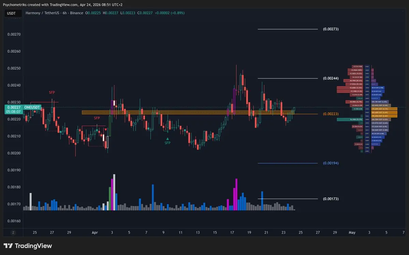Click 0.00180 on the price axis
Image resolution: width=409 pixels, height=255 pixels.
click(14, 187)
